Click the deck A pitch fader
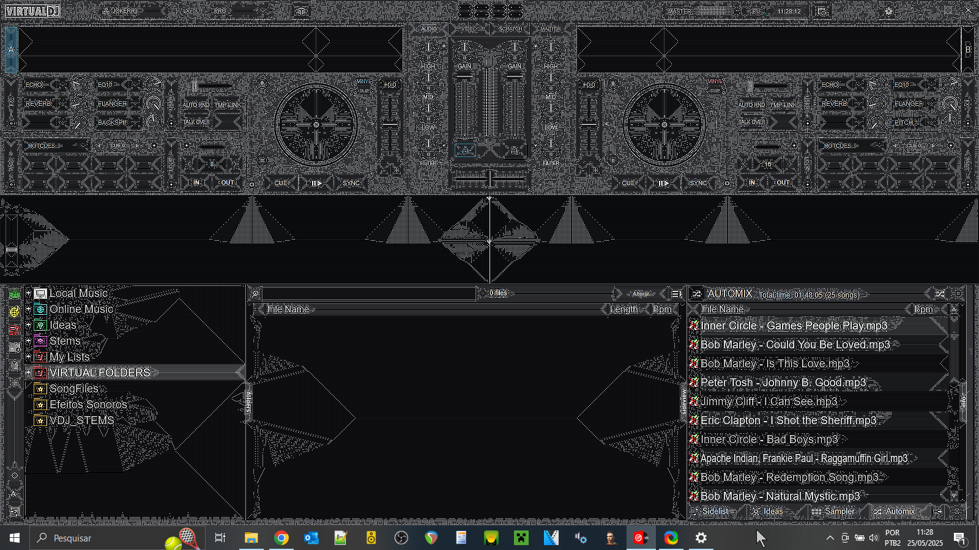This screenshot has width=979, height=550. [390, 125]
